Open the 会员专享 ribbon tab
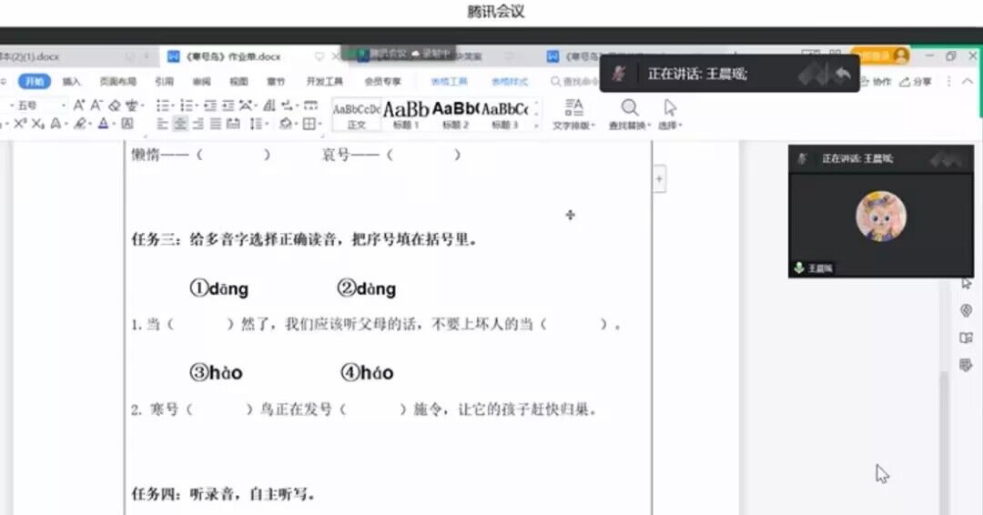The image size is (983, 515). click(382, 82)
